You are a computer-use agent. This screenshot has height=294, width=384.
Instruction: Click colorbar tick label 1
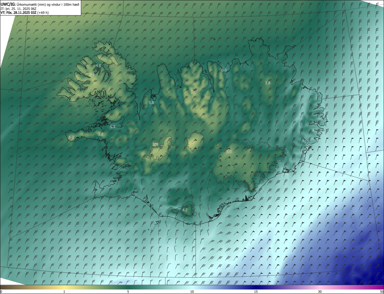click(64, 292)
